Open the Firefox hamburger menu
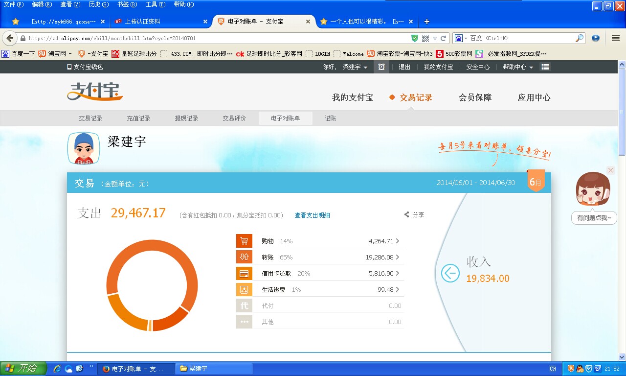This screenshot has width=626, height=376. click(x=616, y=38)
